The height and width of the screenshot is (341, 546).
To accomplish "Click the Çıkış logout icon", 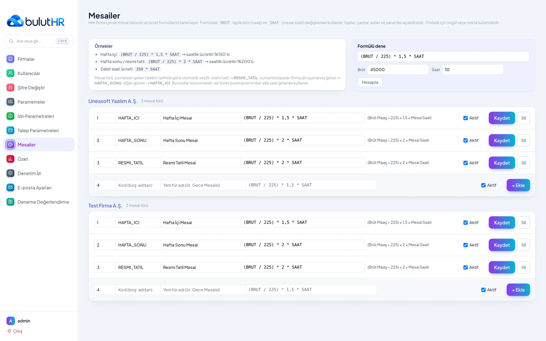I will point(9,331).
